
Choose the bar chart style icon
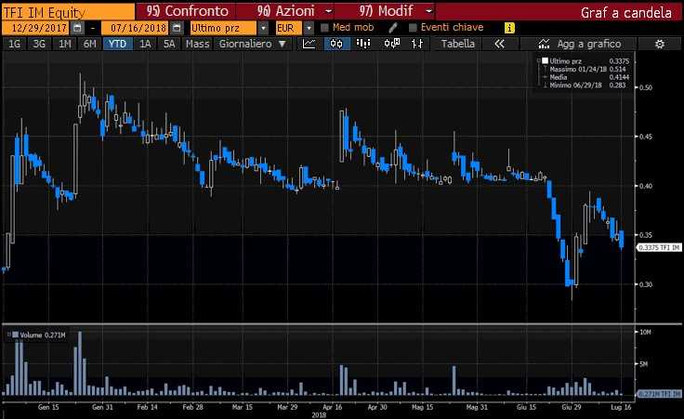click(363, 44)
